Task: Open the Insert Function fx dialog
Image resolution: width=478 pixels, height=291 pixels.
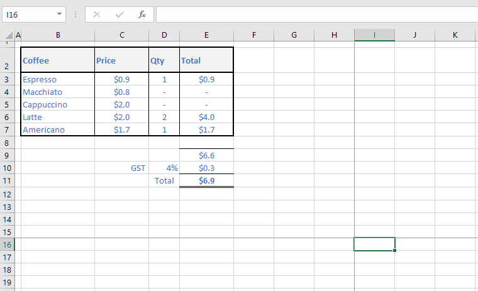Action: [x=142, y=14]
